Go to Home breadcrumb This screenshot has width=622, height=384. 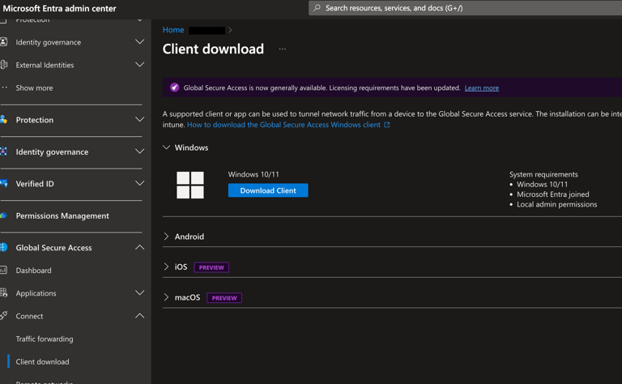click(173, 30)
